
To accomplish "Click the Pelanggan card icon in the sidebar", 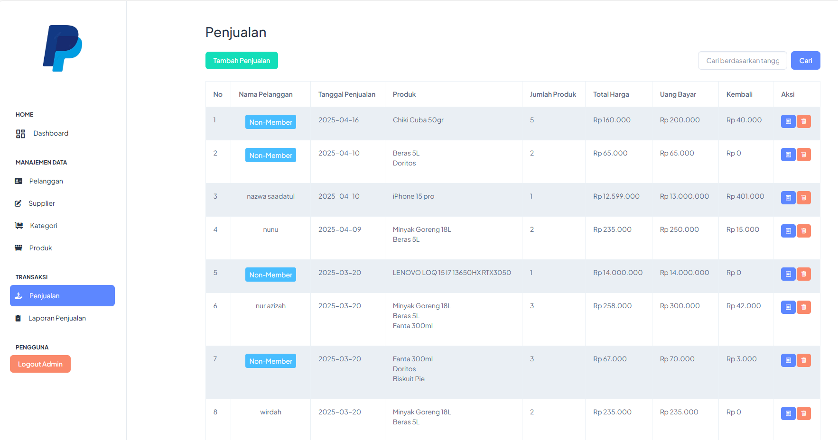I will [x=19, y=181].
